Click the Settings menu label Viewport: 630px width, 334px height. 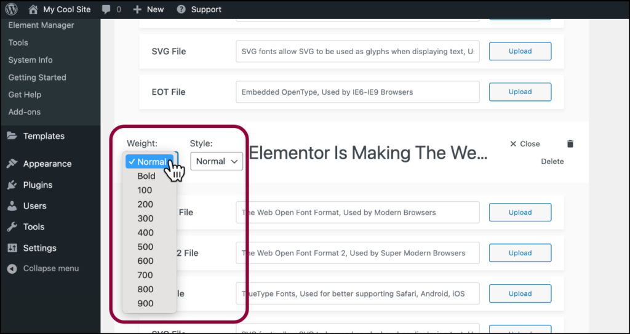pyautogui.click(x=40, y=248)
